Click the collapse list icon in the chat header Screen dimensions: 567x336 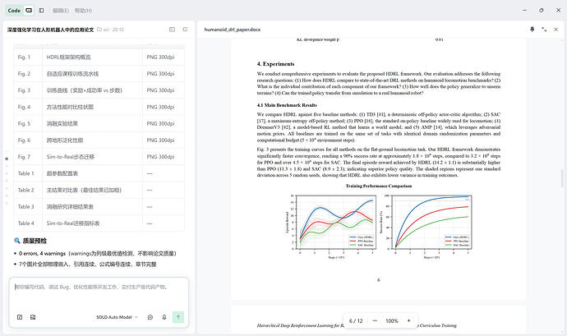(185, 30)
